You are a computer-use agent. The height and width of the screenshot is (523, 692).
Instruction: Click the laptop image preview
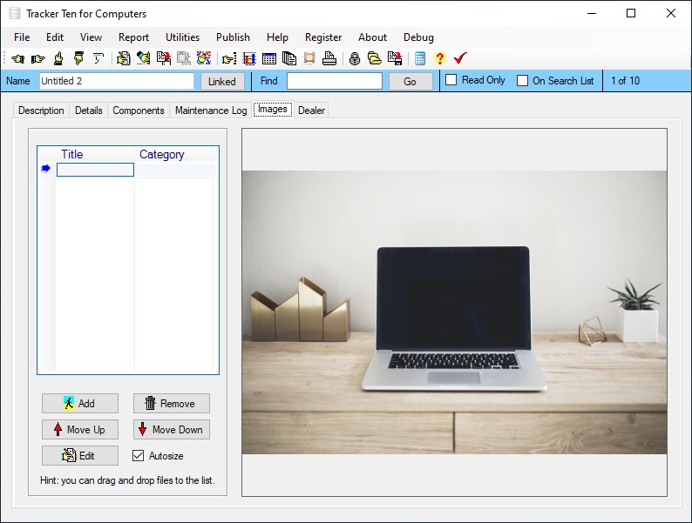[454, 312]
